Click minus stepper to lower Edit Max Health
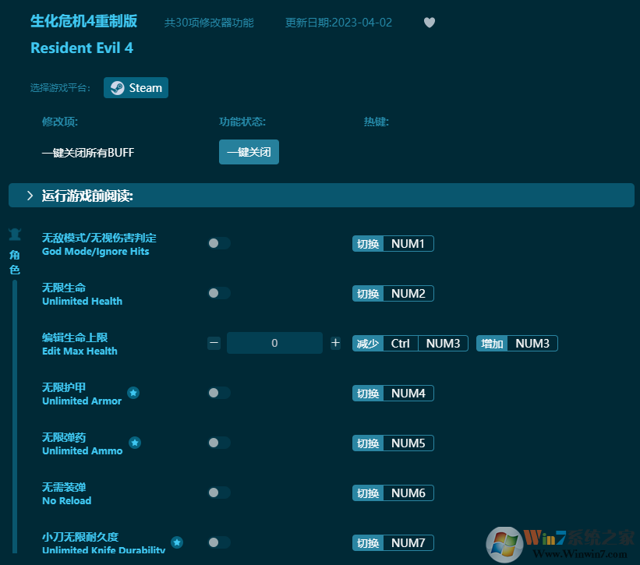Screen dimensions: 640x565 coord(214,343)
